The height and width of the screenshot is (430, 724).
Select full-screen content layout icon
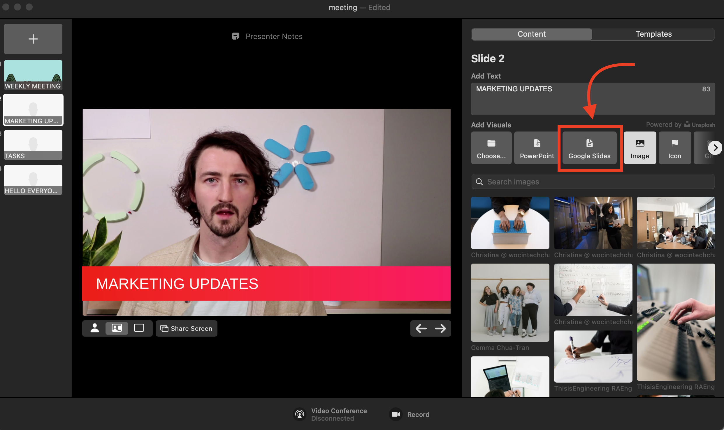coord(139,328)
